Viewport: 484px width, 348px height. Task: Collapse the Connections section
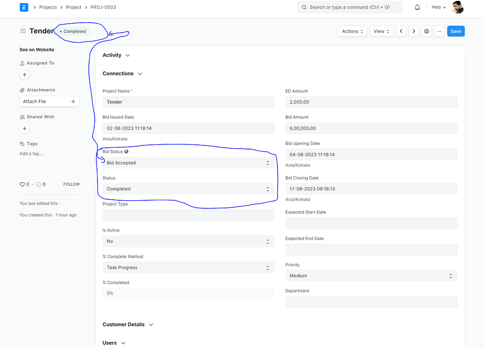click(x=140, y=73)
